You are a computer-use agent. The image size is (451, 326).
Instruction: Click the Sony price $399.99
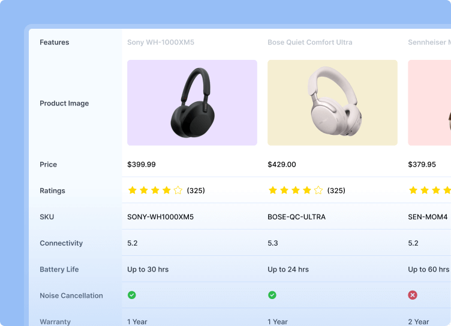[x=142, y=164]
